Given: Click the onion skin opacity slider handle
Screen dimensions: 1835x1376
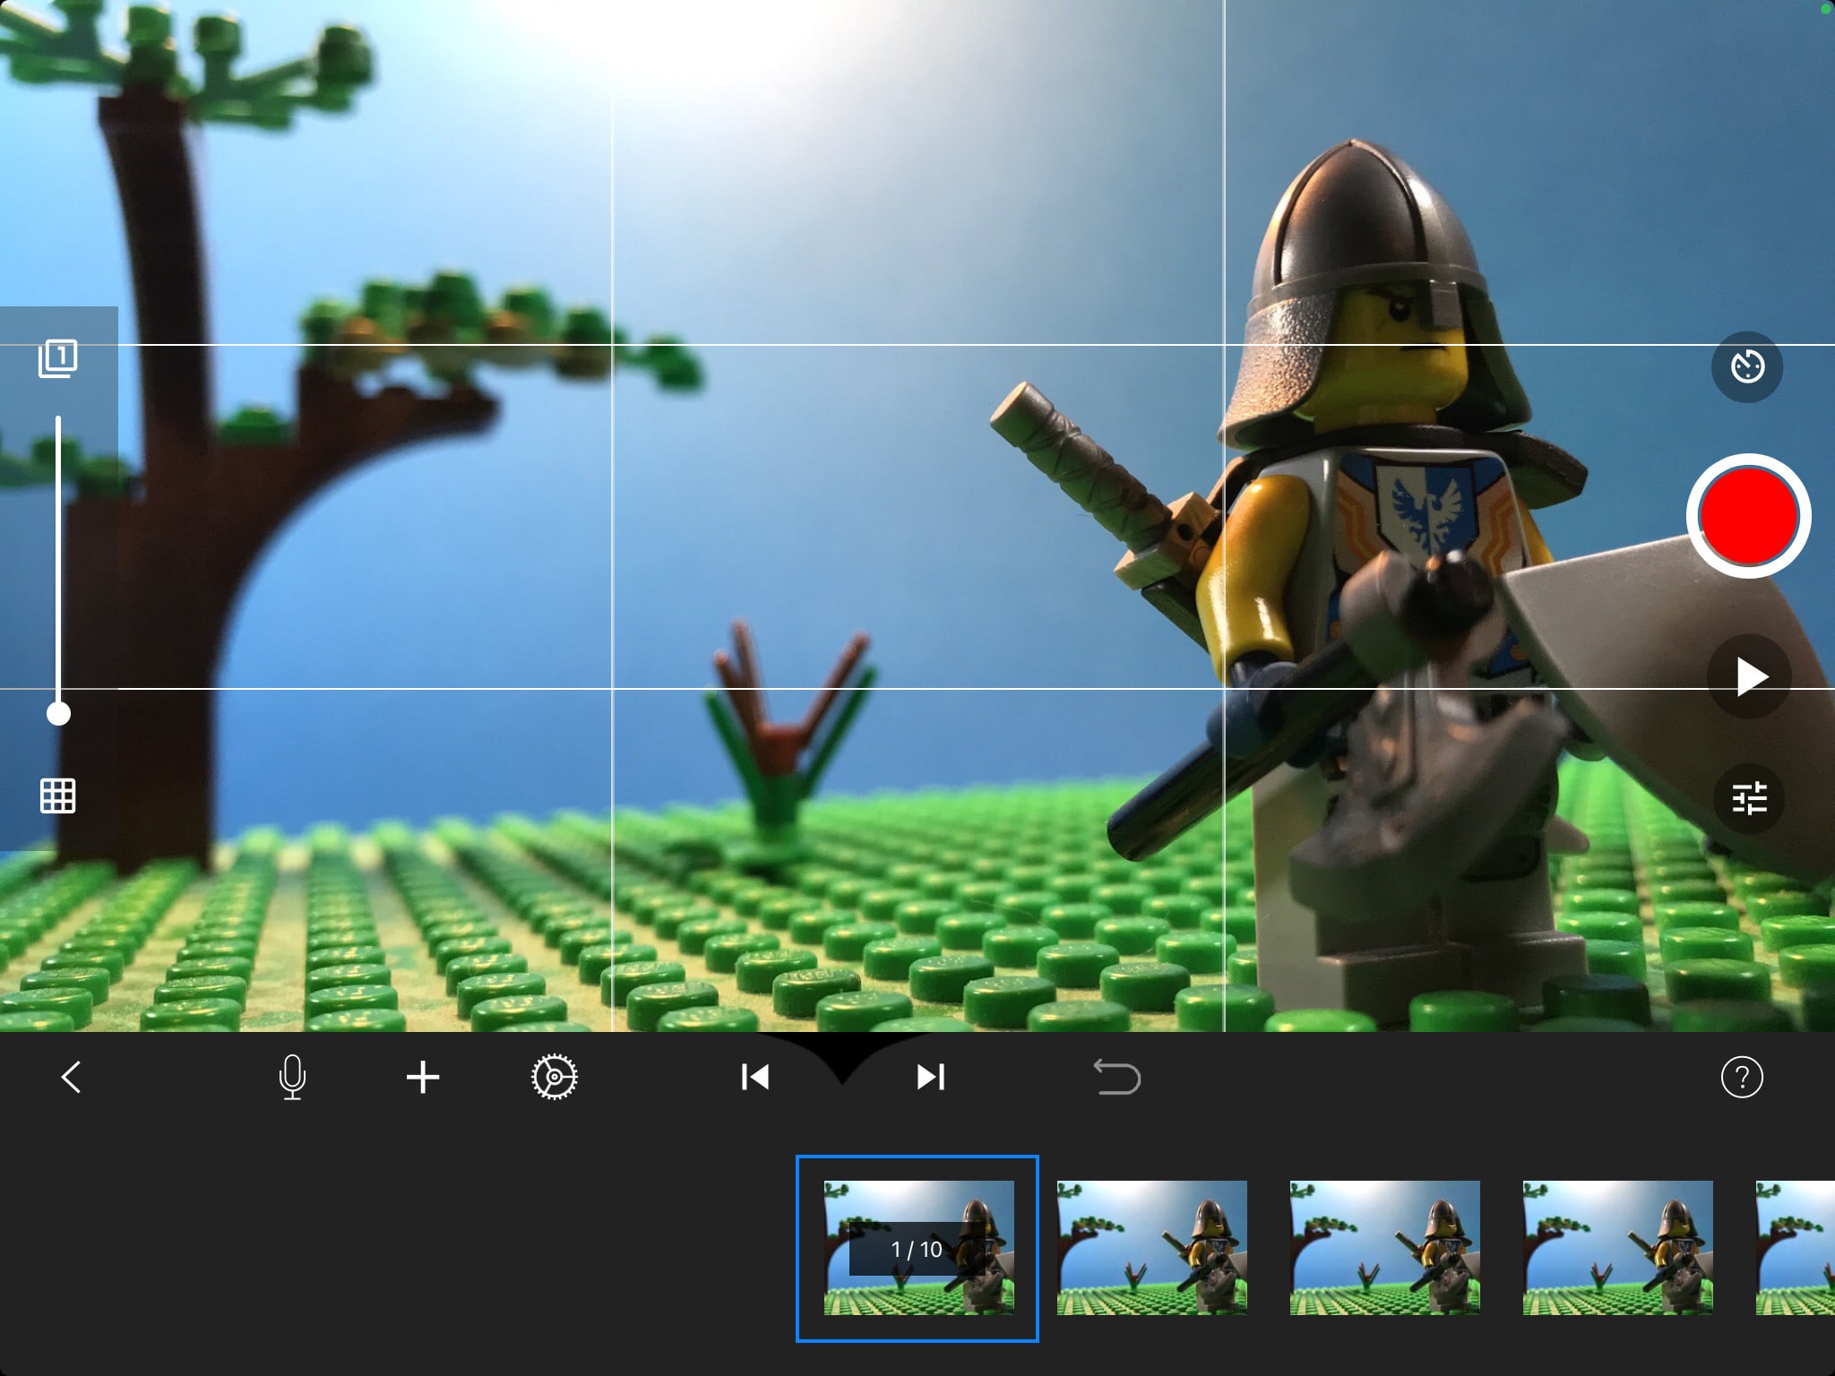Looking at the screenshot, I should (58, 713).
